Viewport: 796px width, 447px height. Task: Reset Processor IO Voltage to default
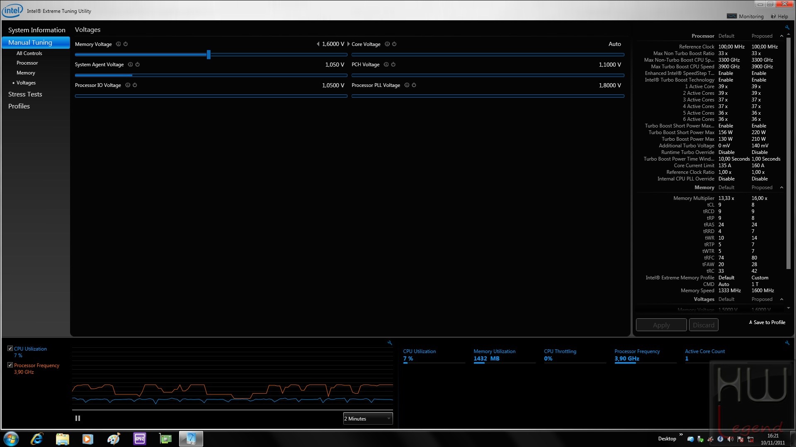(135, 85)
